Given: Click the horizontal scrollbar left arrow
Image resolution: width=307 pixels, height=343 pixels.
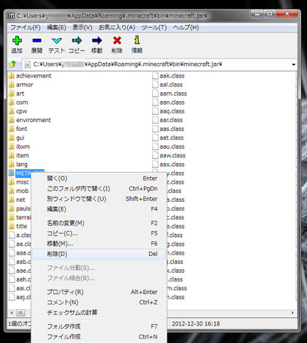Looking at the screenshot, I should [12, 313].
